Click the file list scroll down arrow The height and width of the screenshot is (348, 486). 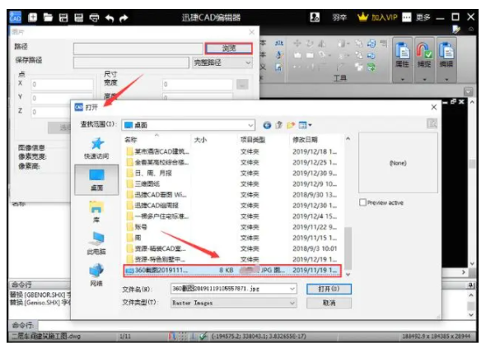[348, 274]
